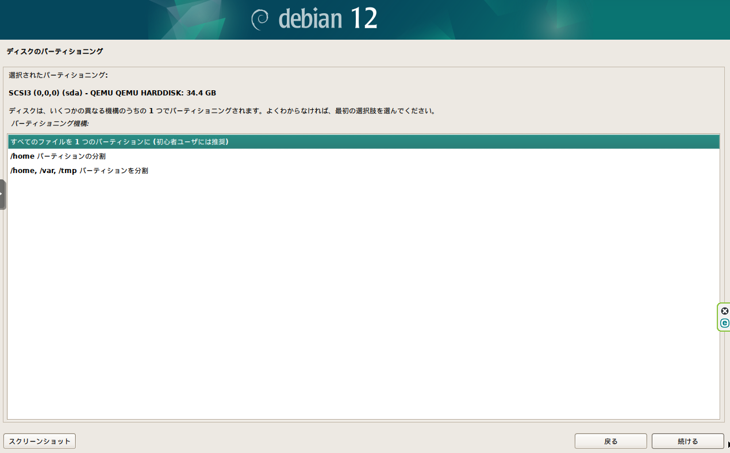Proceed with the 続ける button
730x453 pixels.
coord(687,441)
